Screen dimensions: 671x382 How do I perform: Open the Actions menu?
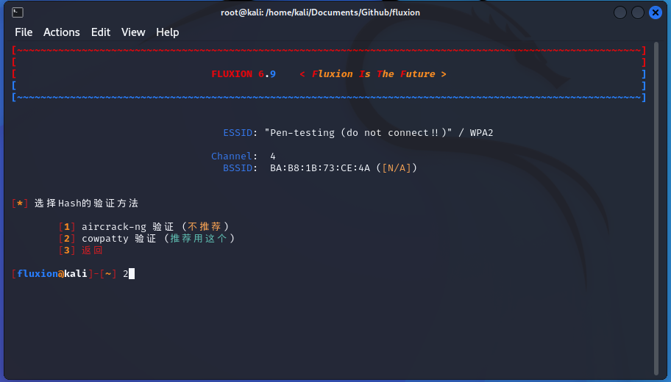pyautogui.click(x=61, y=32)
